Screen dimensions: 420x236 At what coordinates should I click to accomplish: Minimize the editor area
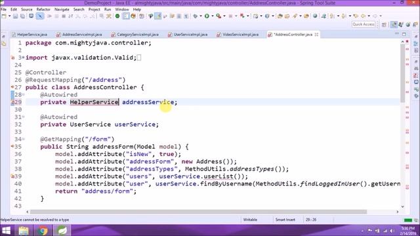click(x=396, y=34)
